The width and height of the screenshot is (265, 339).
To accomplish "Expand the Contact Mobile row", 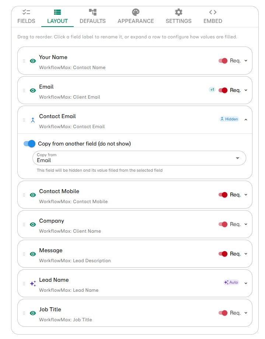I will (246, 195).
